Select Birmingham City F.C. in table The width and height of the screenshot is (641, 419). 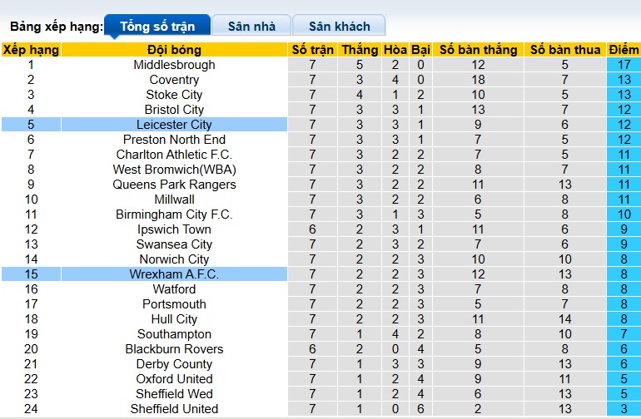[174, 214]
